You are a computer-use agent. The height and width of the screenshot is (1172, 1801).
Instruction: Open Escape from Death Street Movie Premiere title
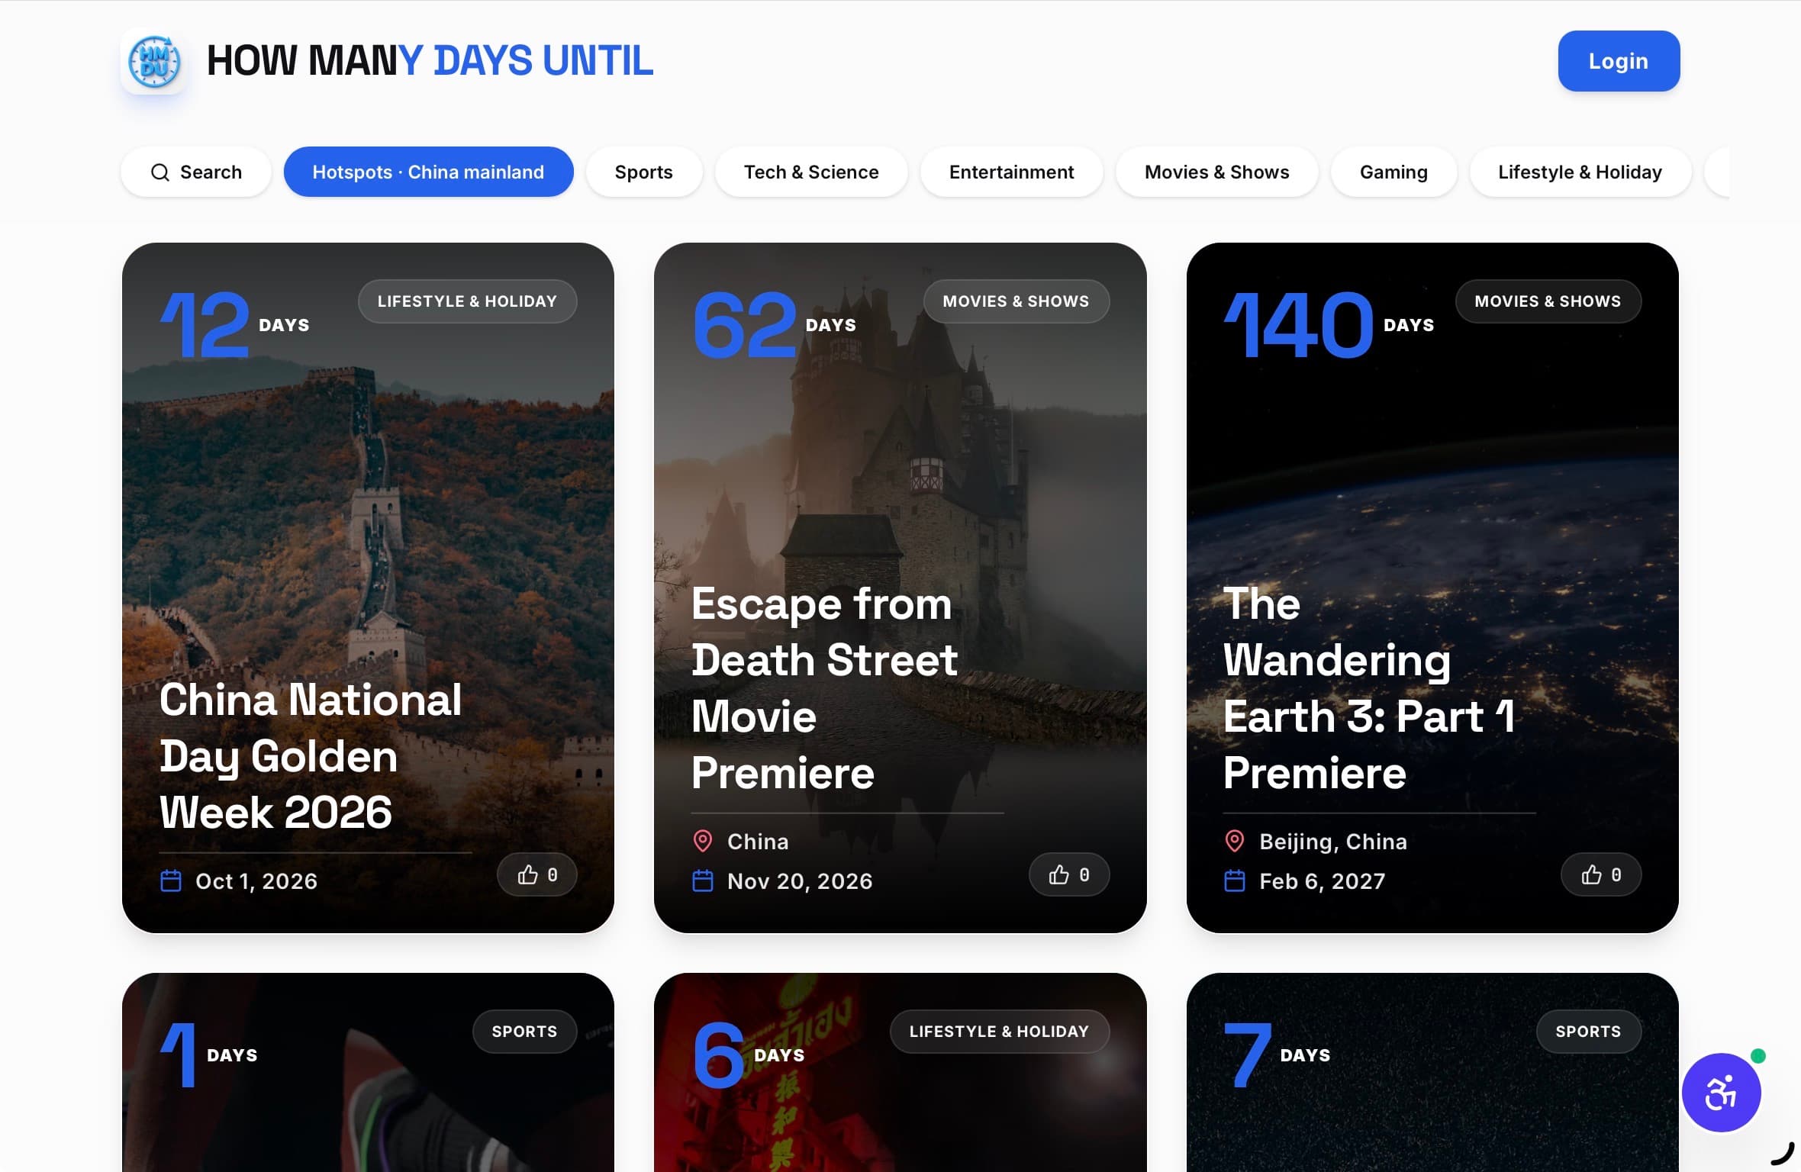click(x=824, y=688)
